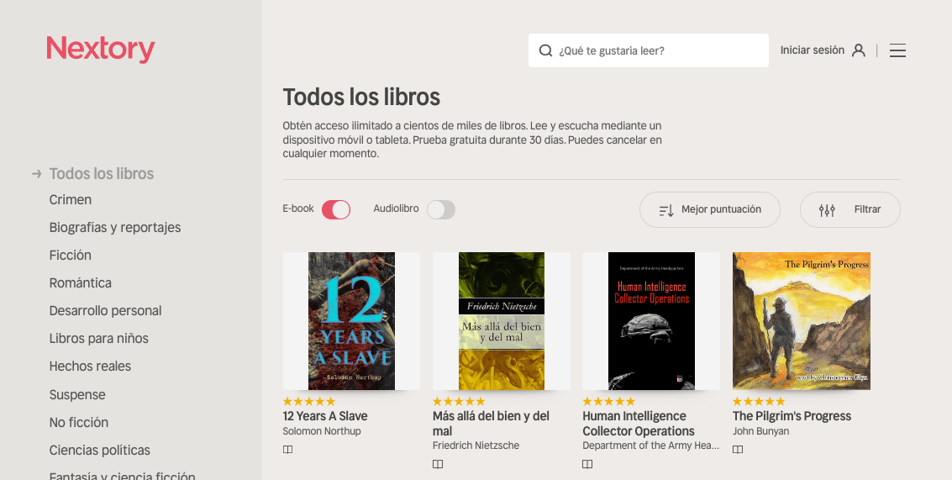The height and width of the screenshot is (480, 952).
Task: Enable the Audiolibro switch
Action: [441, 209]
